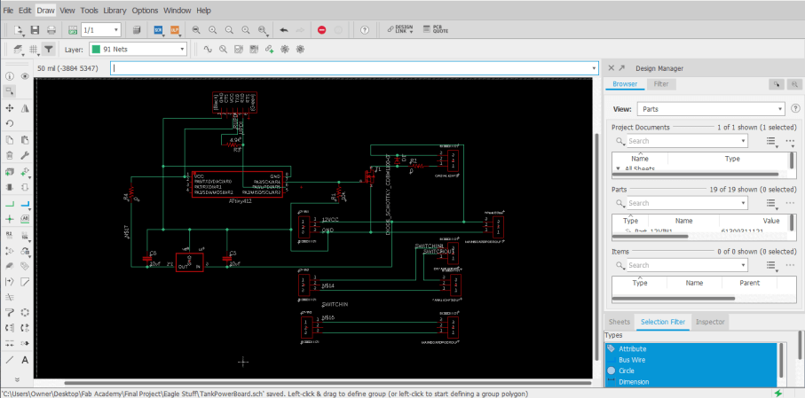Screen dimensions: 805x398
Task: Click the Undo arrow icon
Action: pos(284,29)
